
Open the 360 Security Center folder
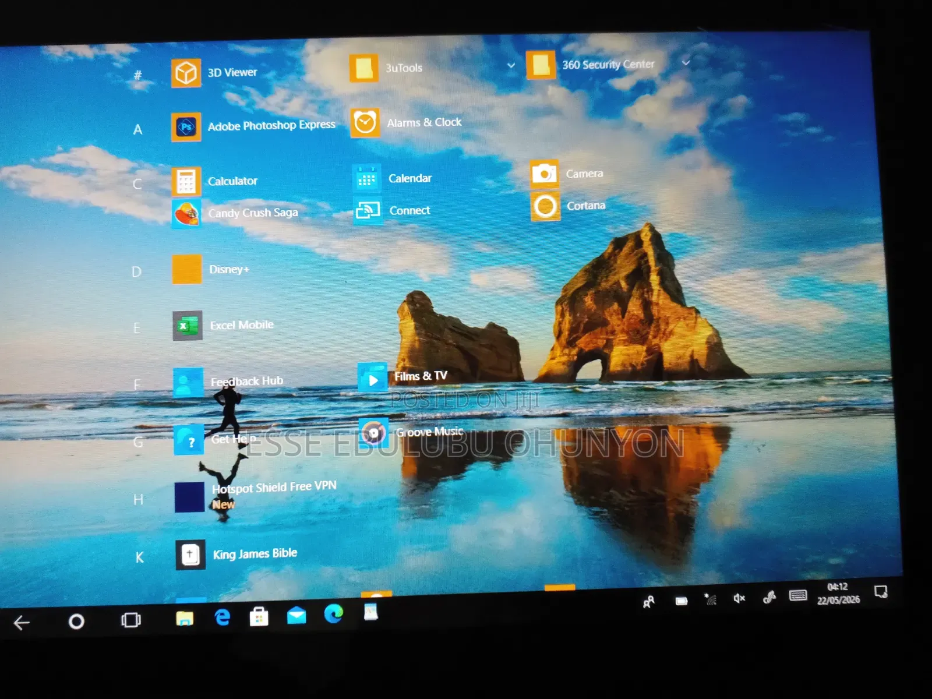(x=541, y=65)
